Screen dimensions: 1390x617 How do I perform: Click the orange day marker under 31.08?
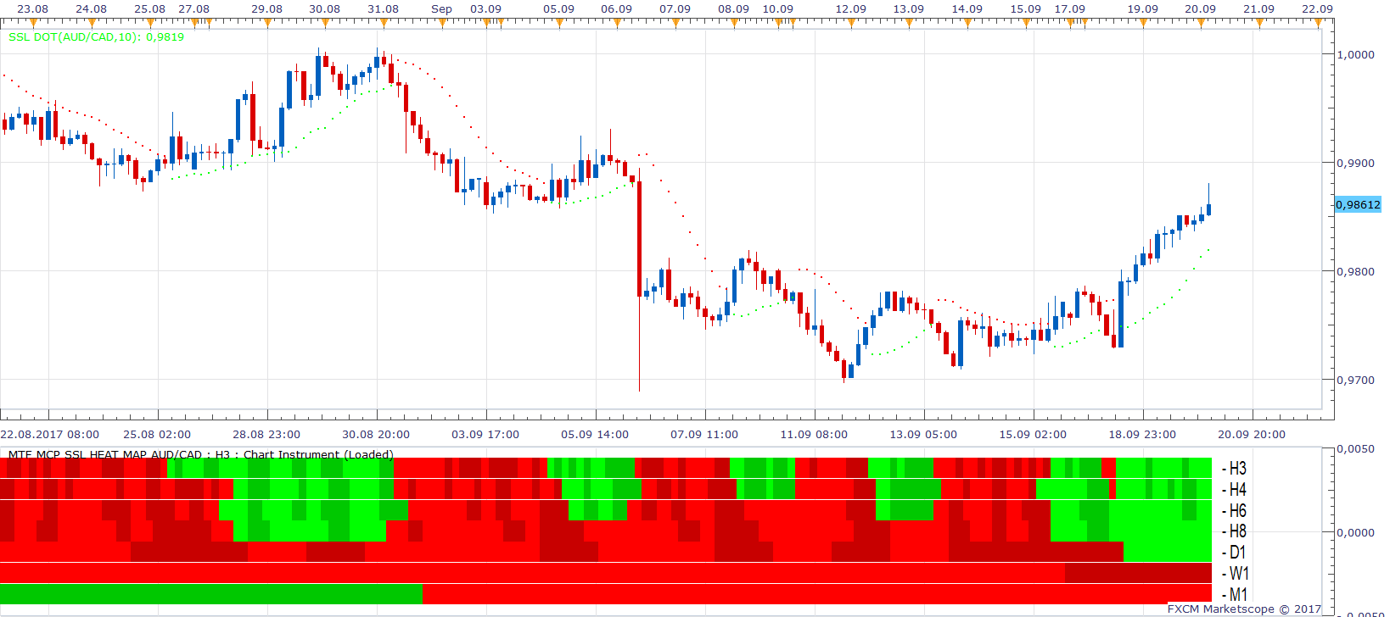click(x=384, y=23)
